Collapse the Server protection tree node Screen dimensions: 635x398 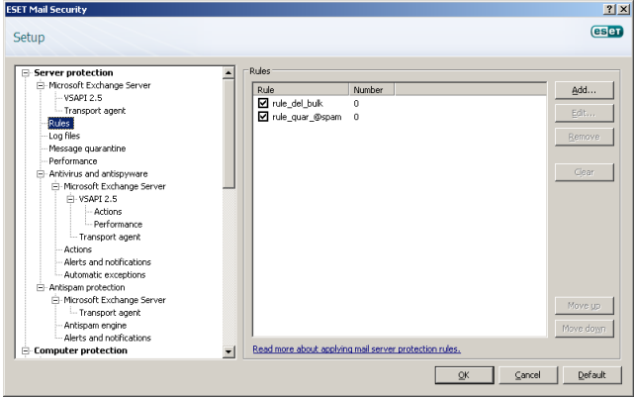[26, 72]
